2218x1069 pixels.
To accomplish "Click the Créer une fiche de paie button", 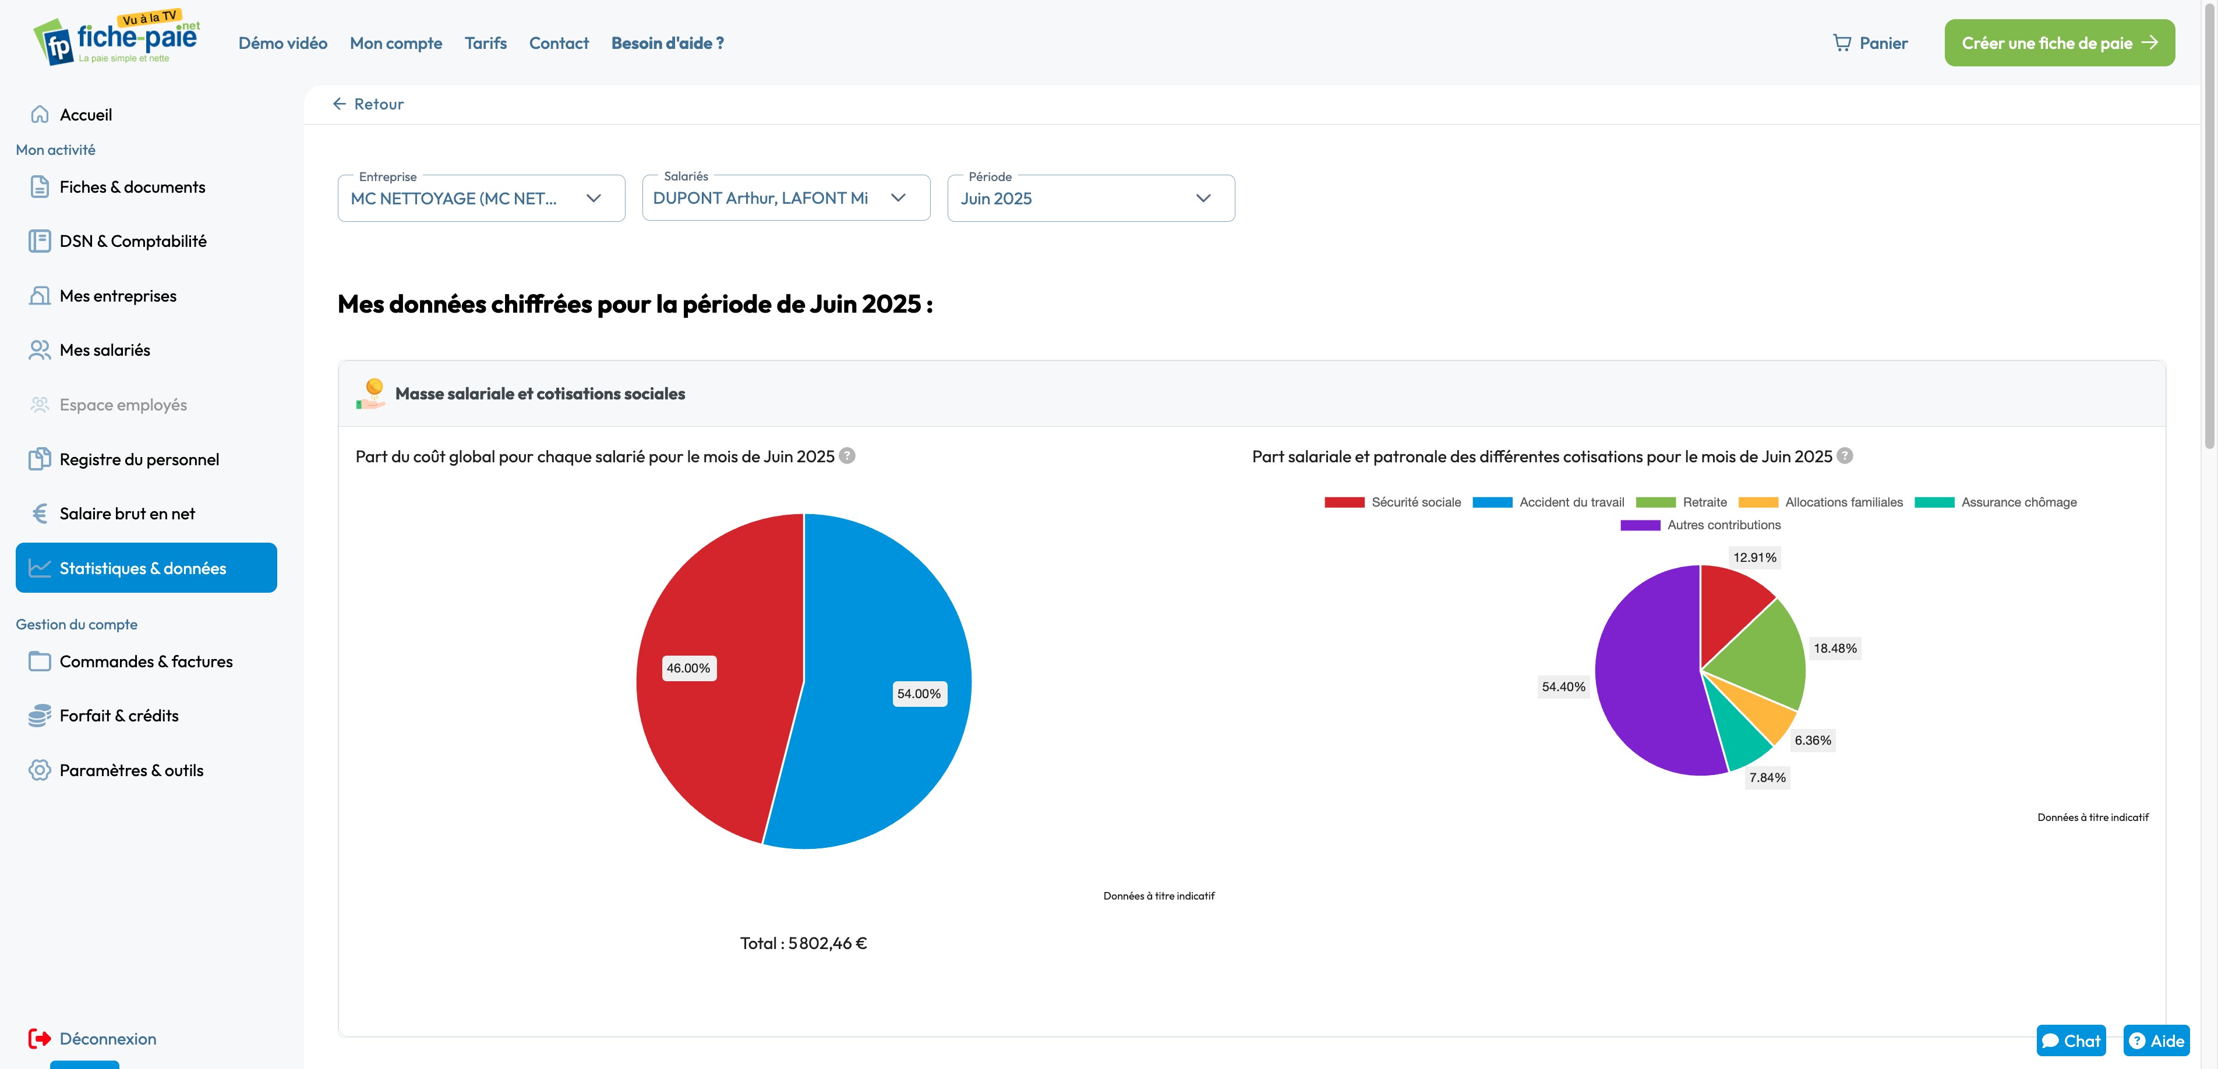I will (2058, 43).
